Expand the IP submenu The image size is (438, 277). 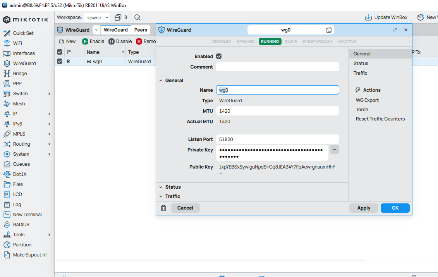click(x=49, y=114)
